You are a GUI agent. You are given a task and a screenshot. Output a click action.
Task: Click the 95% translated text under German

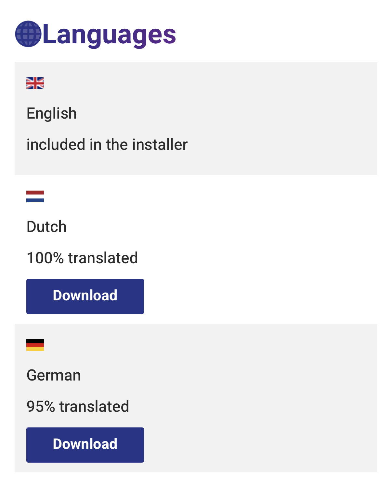pyautogui.click(x=78, y=406)
